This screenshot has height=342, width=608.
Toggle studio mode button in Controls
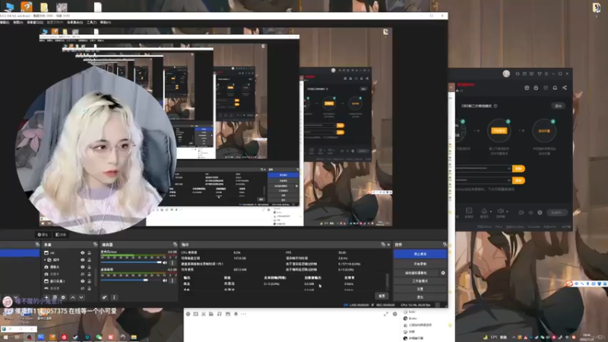coord(420,280)
